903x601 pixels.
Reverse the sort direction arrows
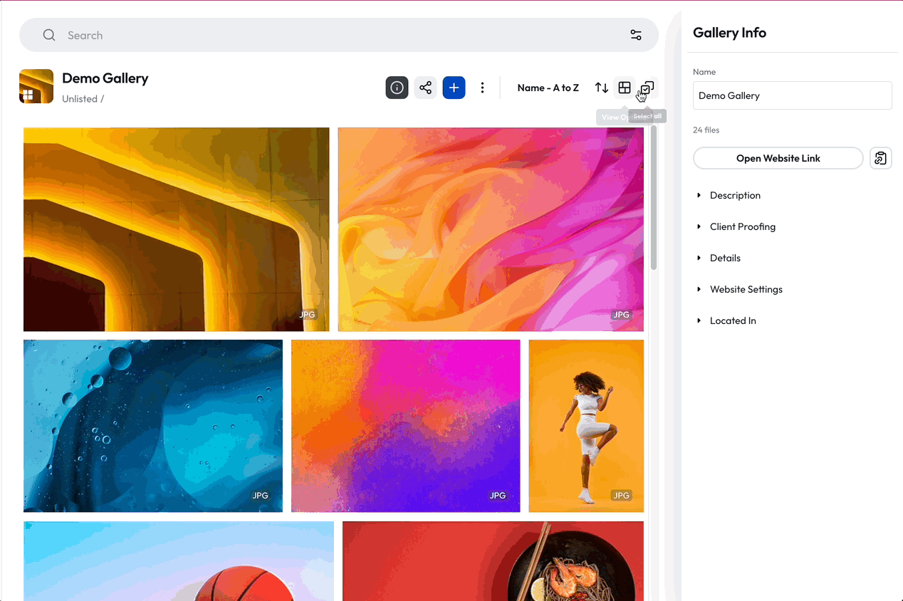pyautogui.click(x=602, y=88)
